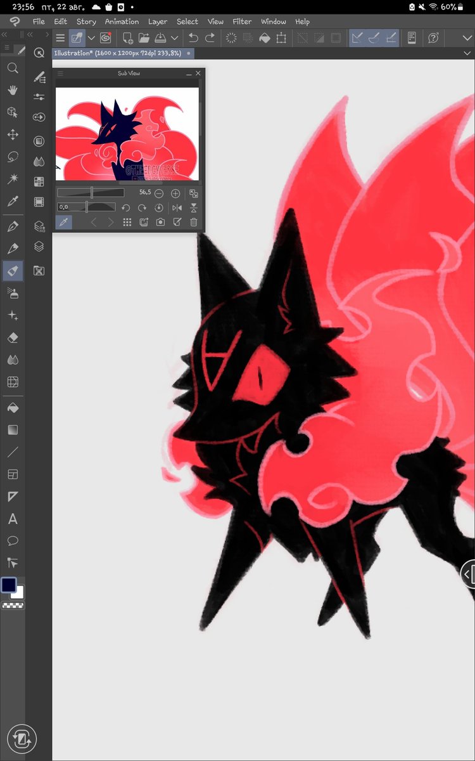Select the Text tool
Image resolution: width=475 pixels, height=761 pixels.
[x=12, y=519]
